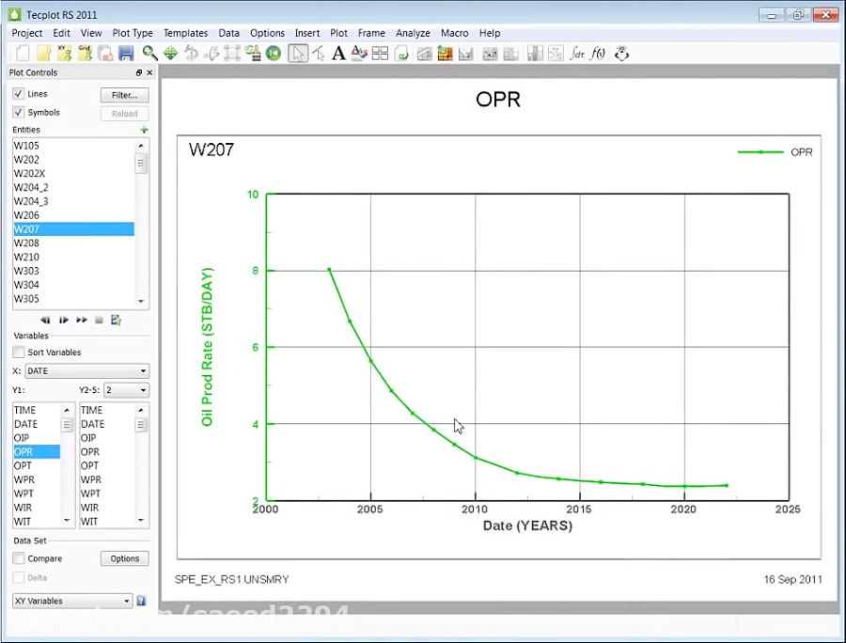Click the Options button in Data Set
Screen dimensions: 846x643
point(124,557)
